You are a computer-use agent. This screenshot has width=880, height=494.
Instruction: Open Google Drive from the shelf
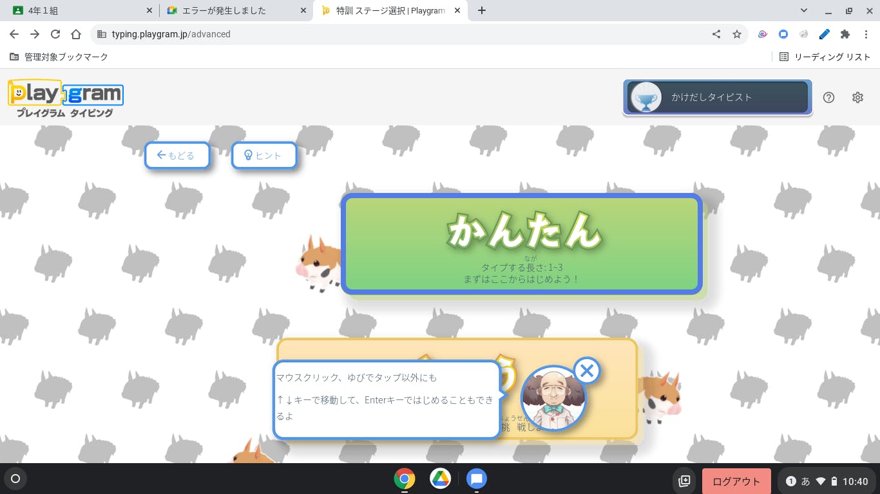click(440, 479)
